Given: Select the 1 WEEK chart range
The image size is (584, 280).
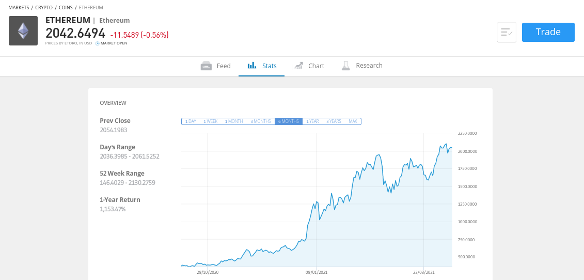Looking at the screenshot, I should pyautogui.click(x=211, y=121).
